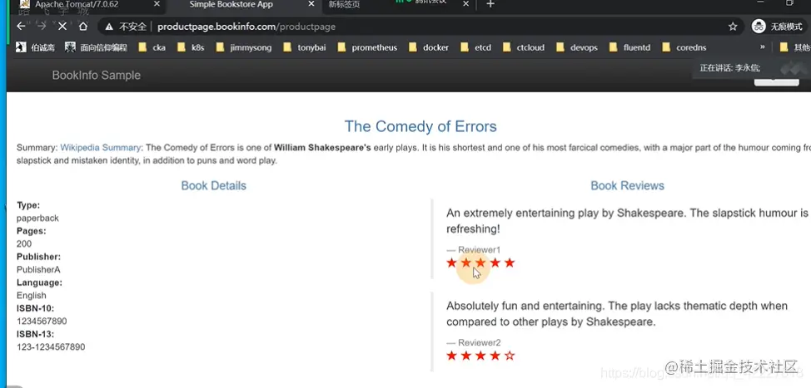Open the k8s bookmark folder

(x=191, y=47)
